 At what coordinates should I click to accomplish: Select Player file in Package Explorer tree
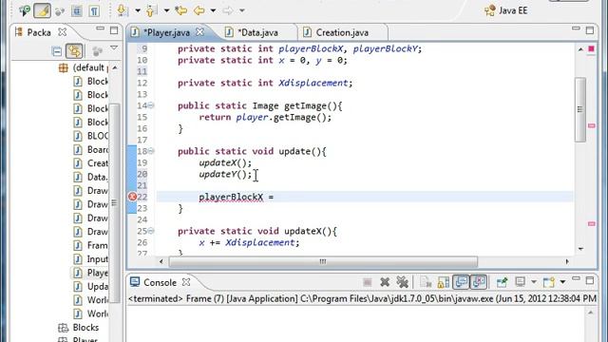pyautogui.click(x=91, y=273)
